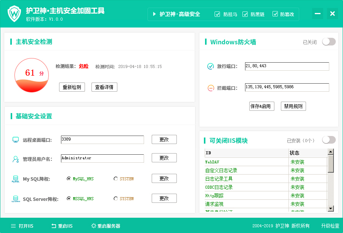Click the 已安装（0个）label
Screen dimensions: 343x233
coord(301,141)
